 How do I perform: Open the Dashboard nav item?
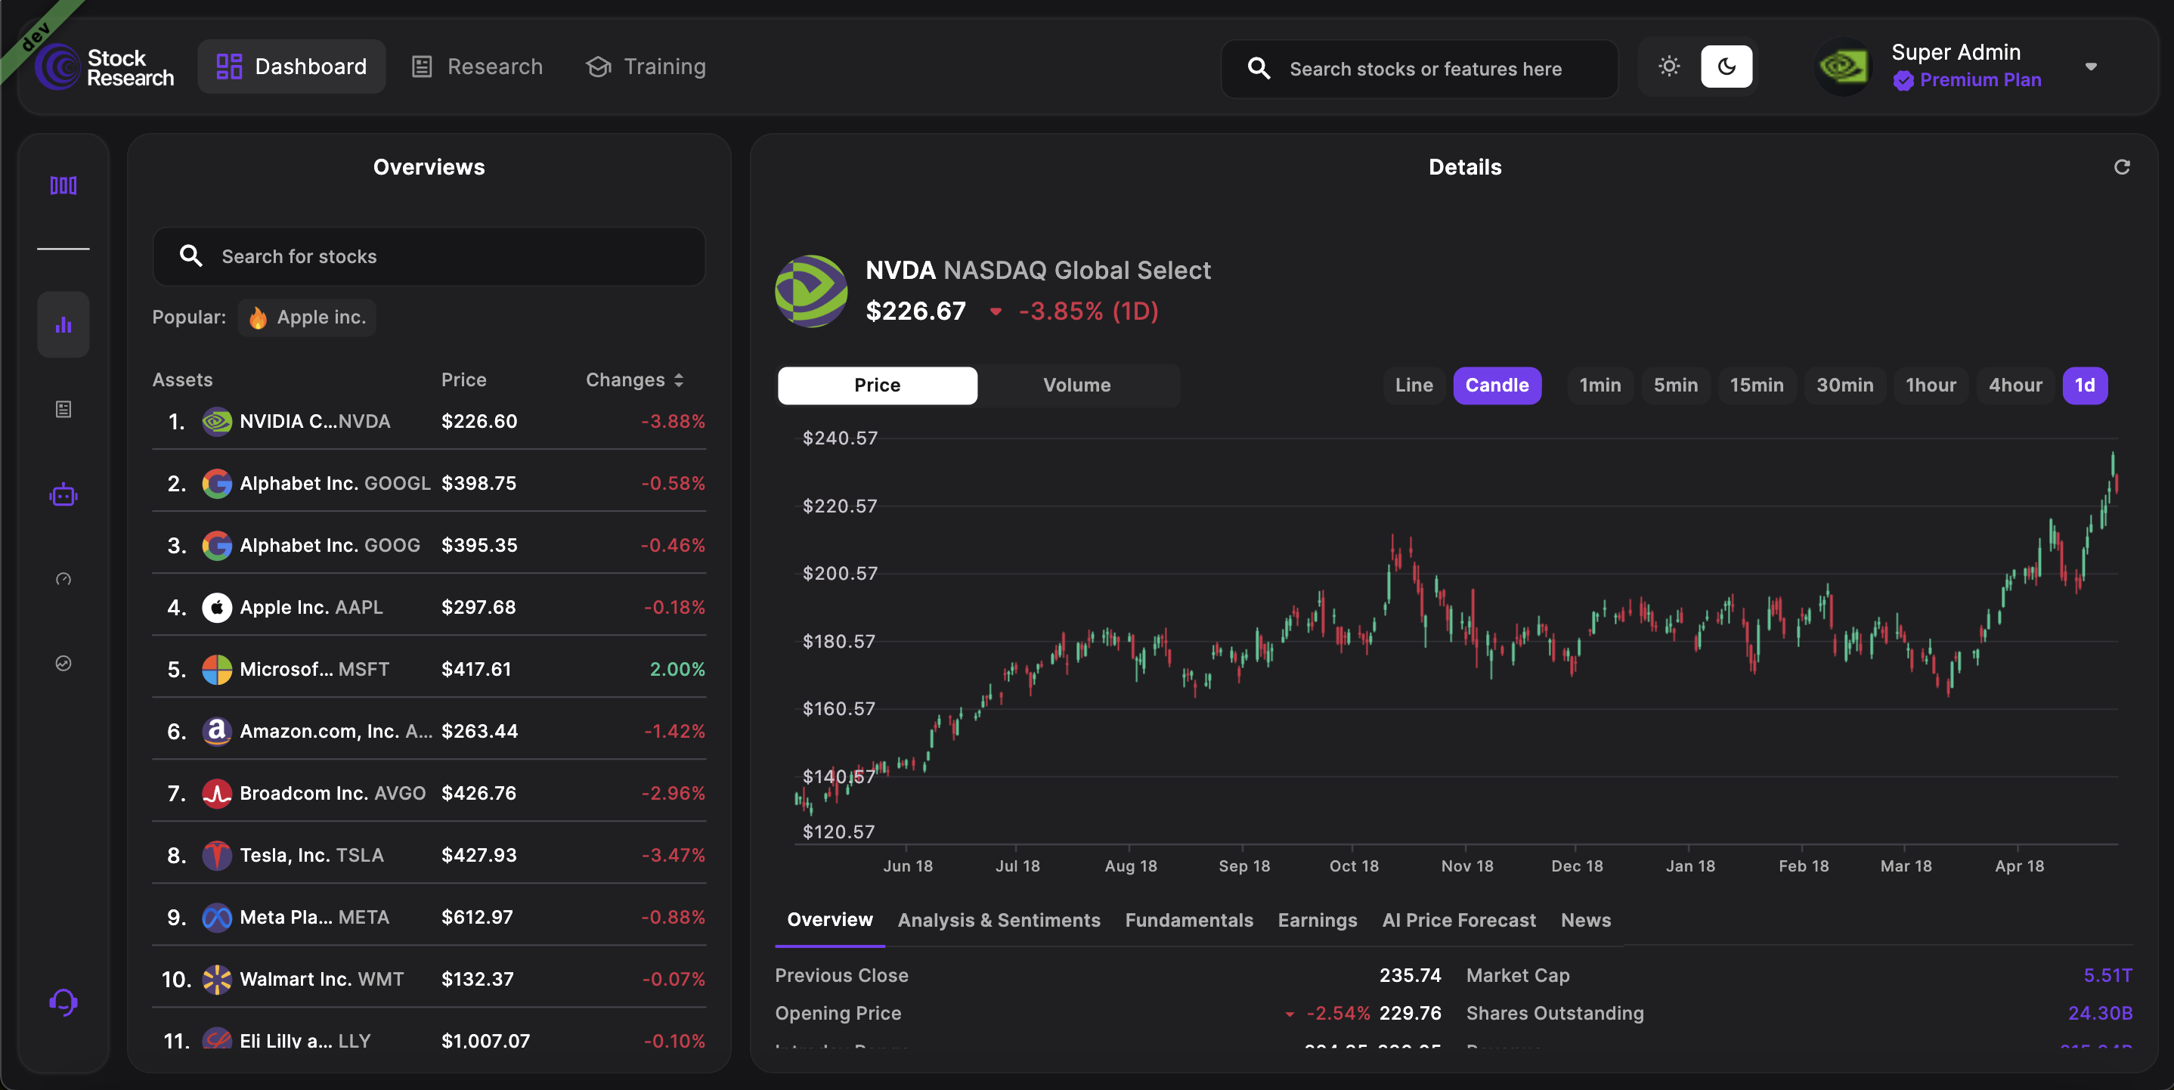pos(292,67)
